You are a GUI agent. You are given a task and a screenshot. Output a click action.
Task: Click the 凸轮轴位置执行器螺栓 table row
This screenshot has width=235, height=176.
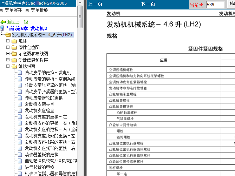point(171,143)
